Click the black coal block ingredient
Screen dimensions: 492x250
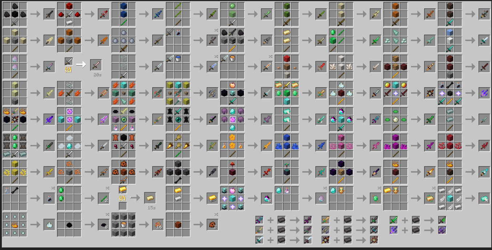(x=15, y=15)
